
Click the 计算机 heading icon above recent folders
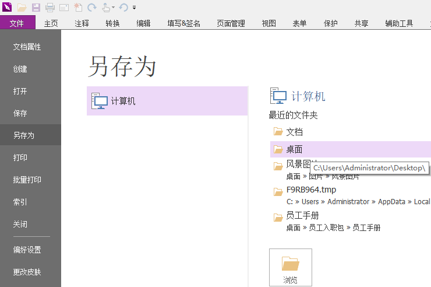278,96
